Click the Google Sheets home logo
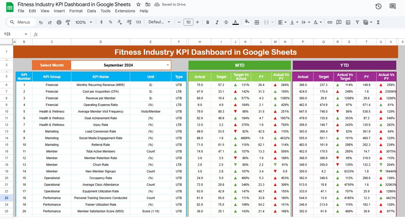The height and width of the screenshot is (219, 405). click(x=10, y=7)
